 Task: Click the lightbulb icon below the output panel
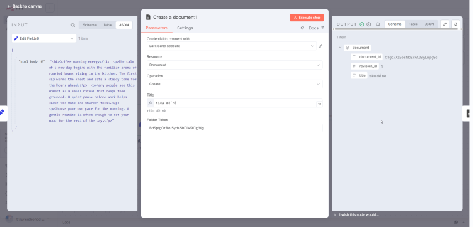[335, 214]
